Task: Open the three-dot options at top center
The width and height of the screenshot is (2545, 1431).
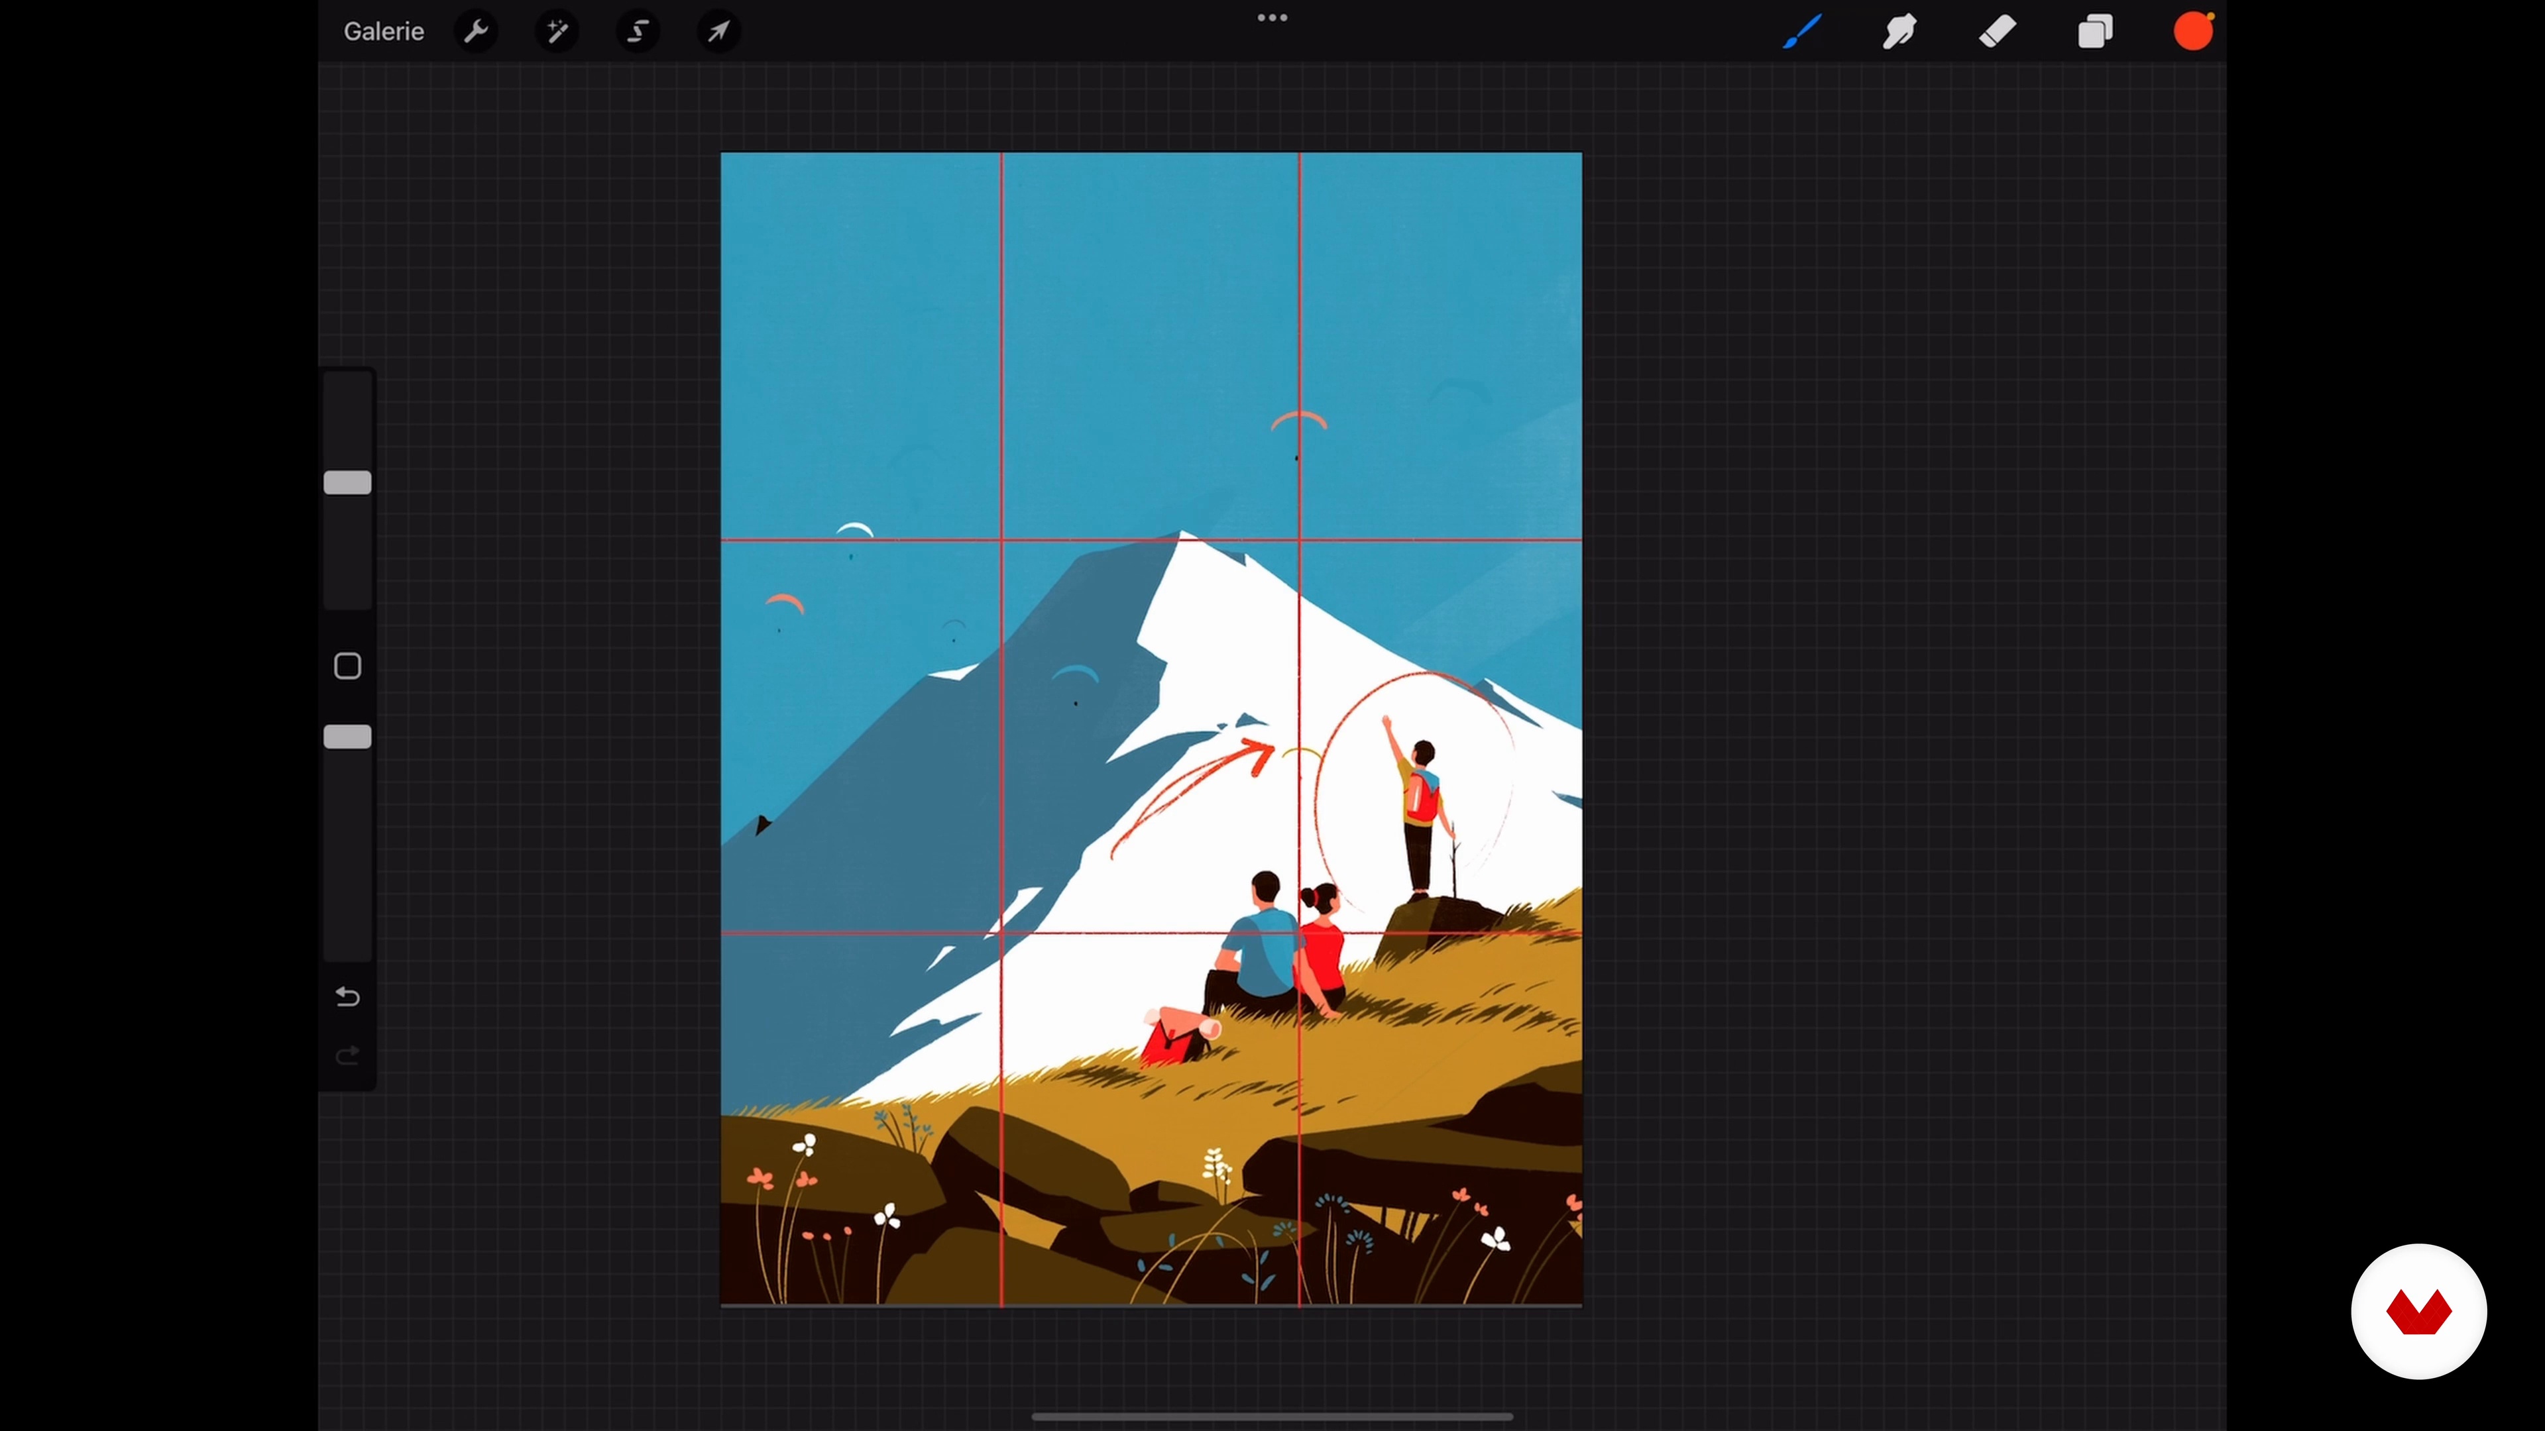Action: pos(1272,18)
